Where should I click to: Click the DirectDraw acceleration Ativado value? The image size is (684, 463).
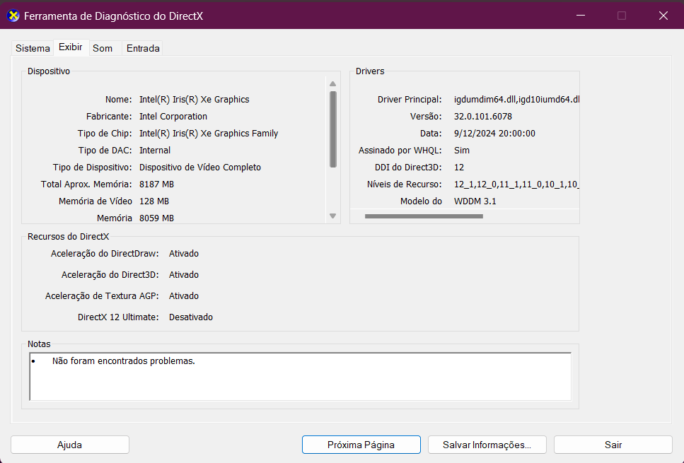coord(184,254)
